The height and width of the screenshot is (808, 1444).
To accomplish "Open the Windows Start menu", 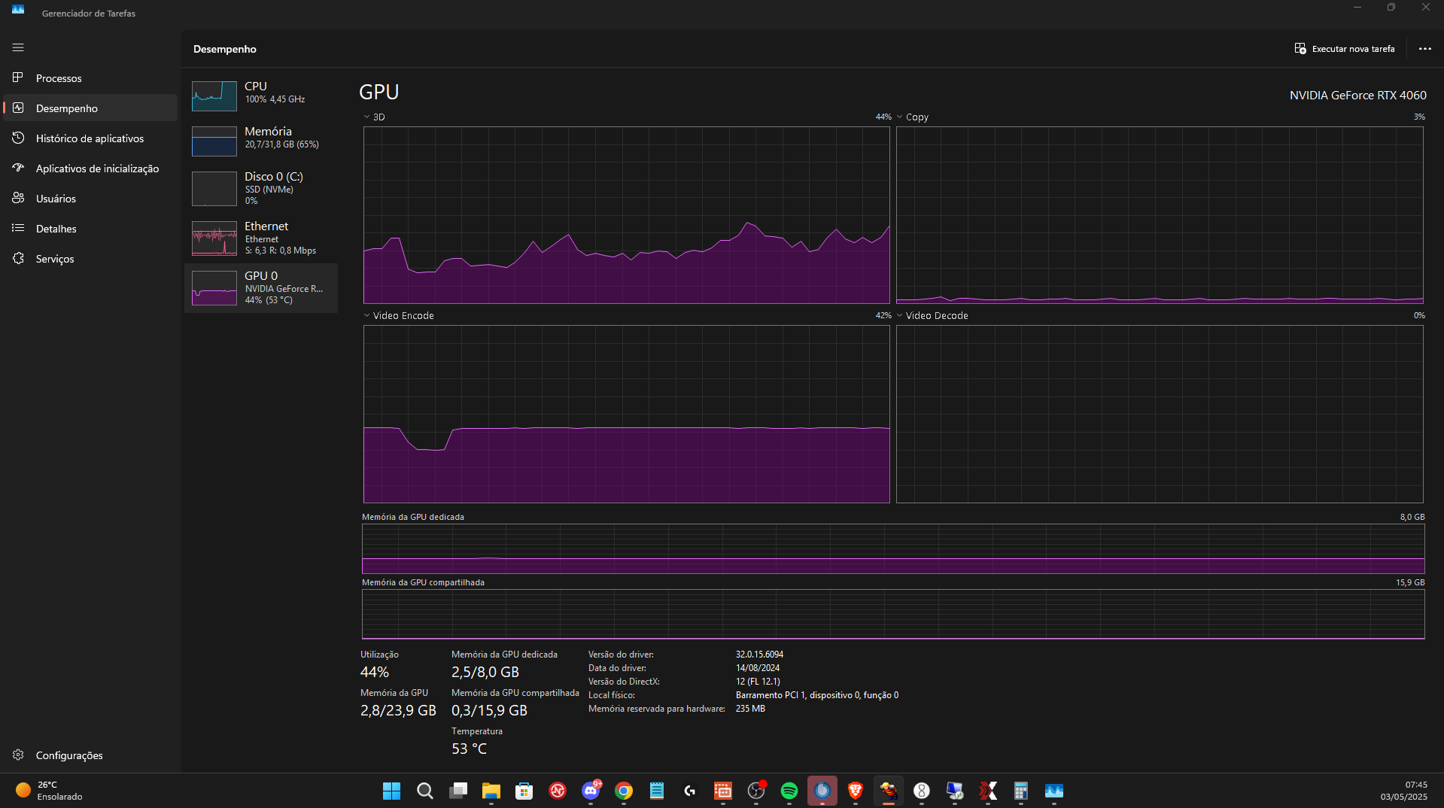I will pyautogui.click(x=391, y=791).
